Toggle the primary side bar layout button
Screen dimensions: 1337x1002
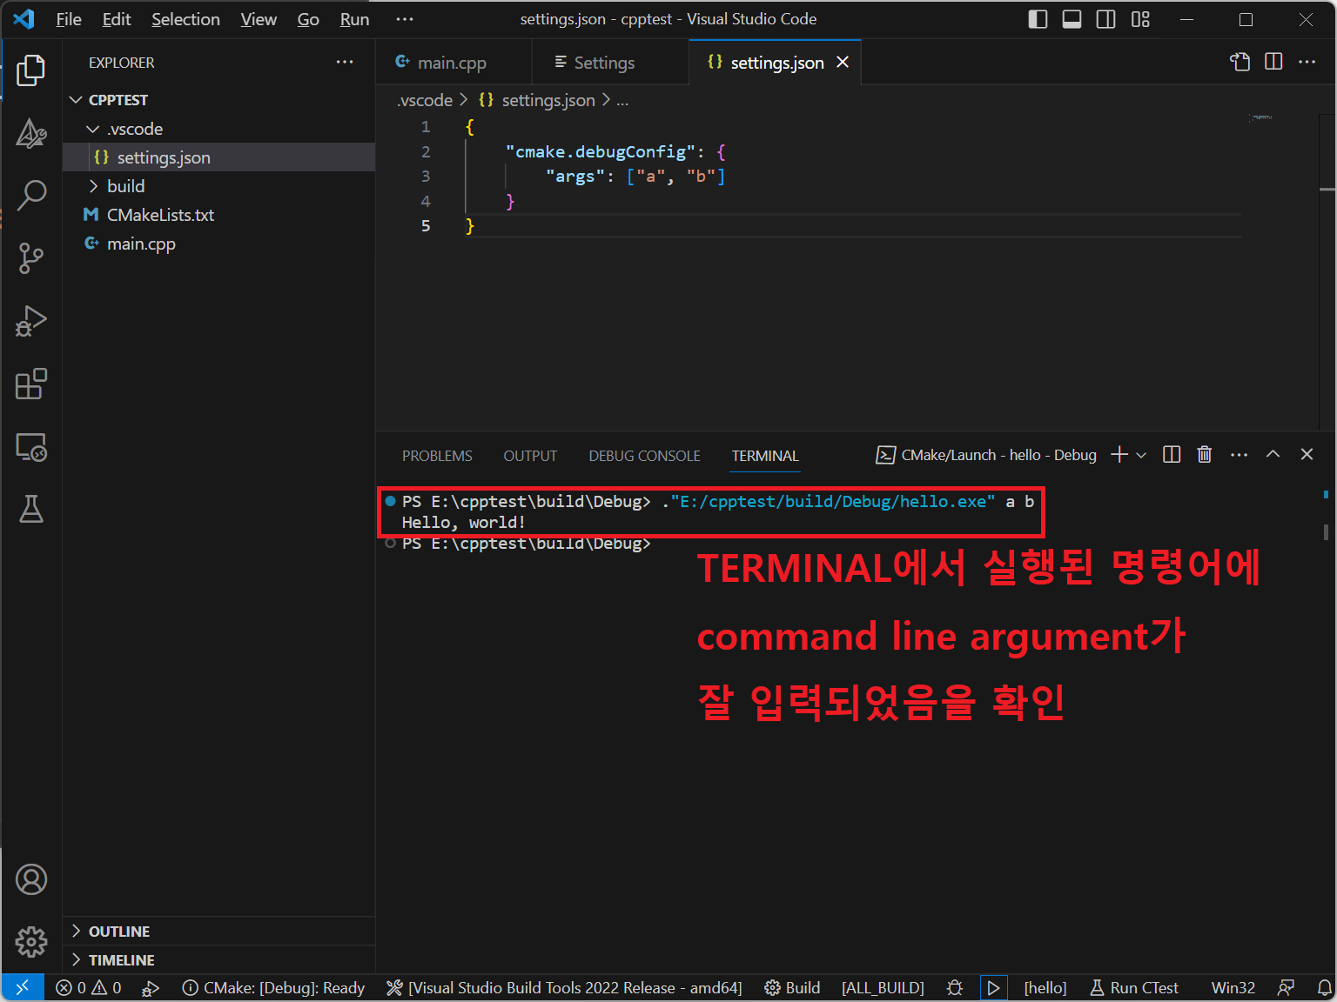(1038, 19)
